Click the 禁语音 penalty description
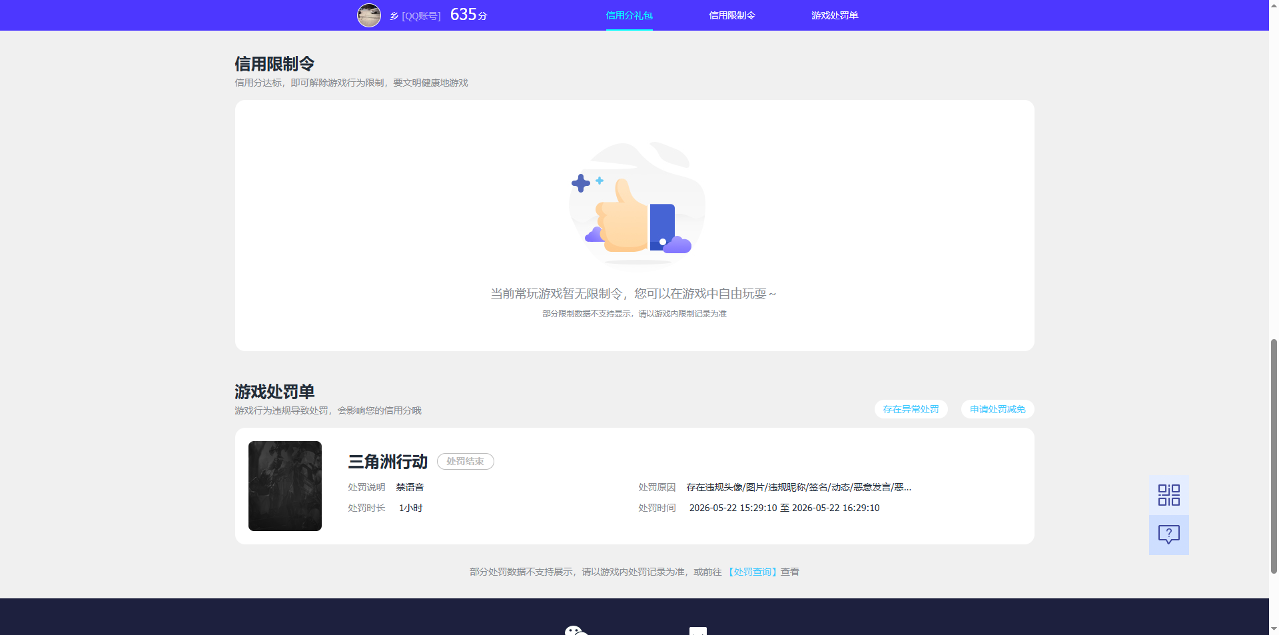The height and width of the screenshot is (635, 1279). tap(410, 487)
